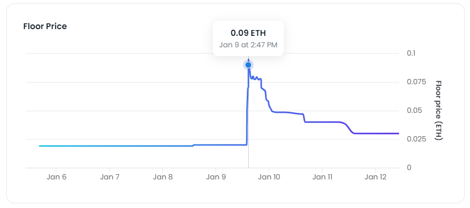Click the line's right end above Jan 12
The height and width of the screenshot is (208, 470).
coord(397,134)
